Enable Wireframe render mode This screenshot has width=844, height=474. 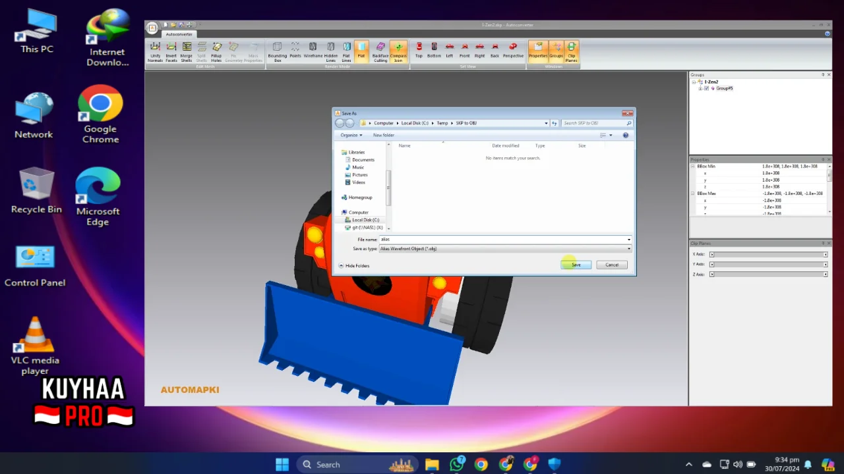(313, 51)
